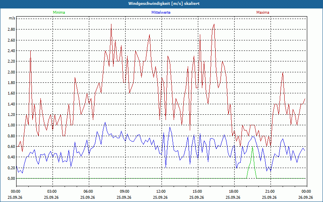This screenshot has height=202, width=323.
Task: Click the 25.09.26 date under 06:00
Action: [x=88, y=197]
